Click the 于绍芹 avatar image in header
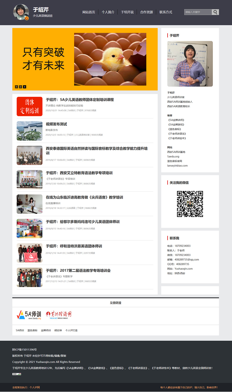 (x=20, y=12)
